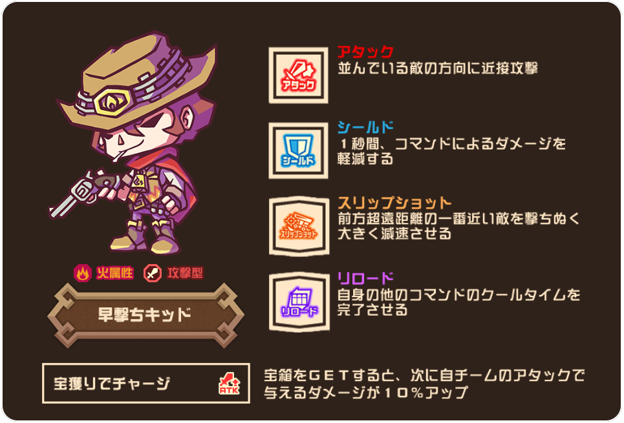The height and width of the screenshot is (423, 624).
Task: Select the 早撃ちキッド name banner
Action: pos(145,315)
